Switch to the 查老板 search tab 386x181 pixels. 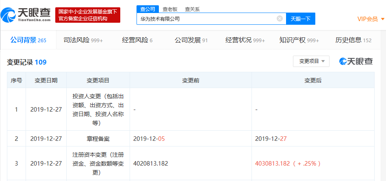(x=169, y=9)
